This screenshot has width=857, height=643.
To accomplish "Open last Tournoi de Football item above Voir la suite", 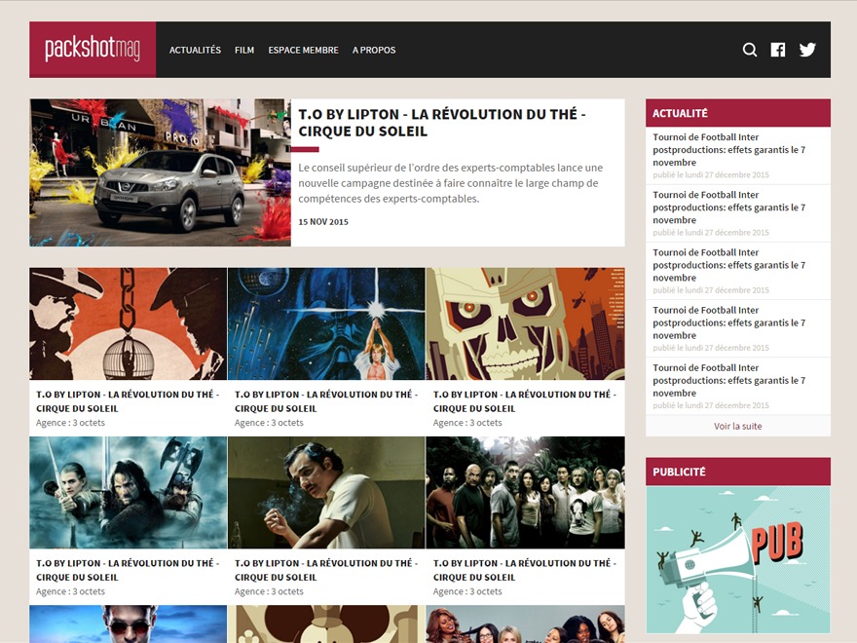I will coord(729,380).
